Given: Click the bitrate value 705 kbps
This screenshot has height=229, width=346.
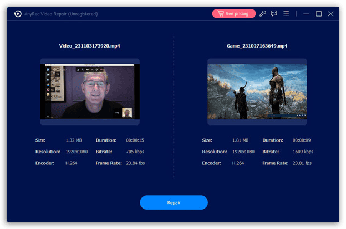Looking at the screenshot, I should tap(135, 152).
